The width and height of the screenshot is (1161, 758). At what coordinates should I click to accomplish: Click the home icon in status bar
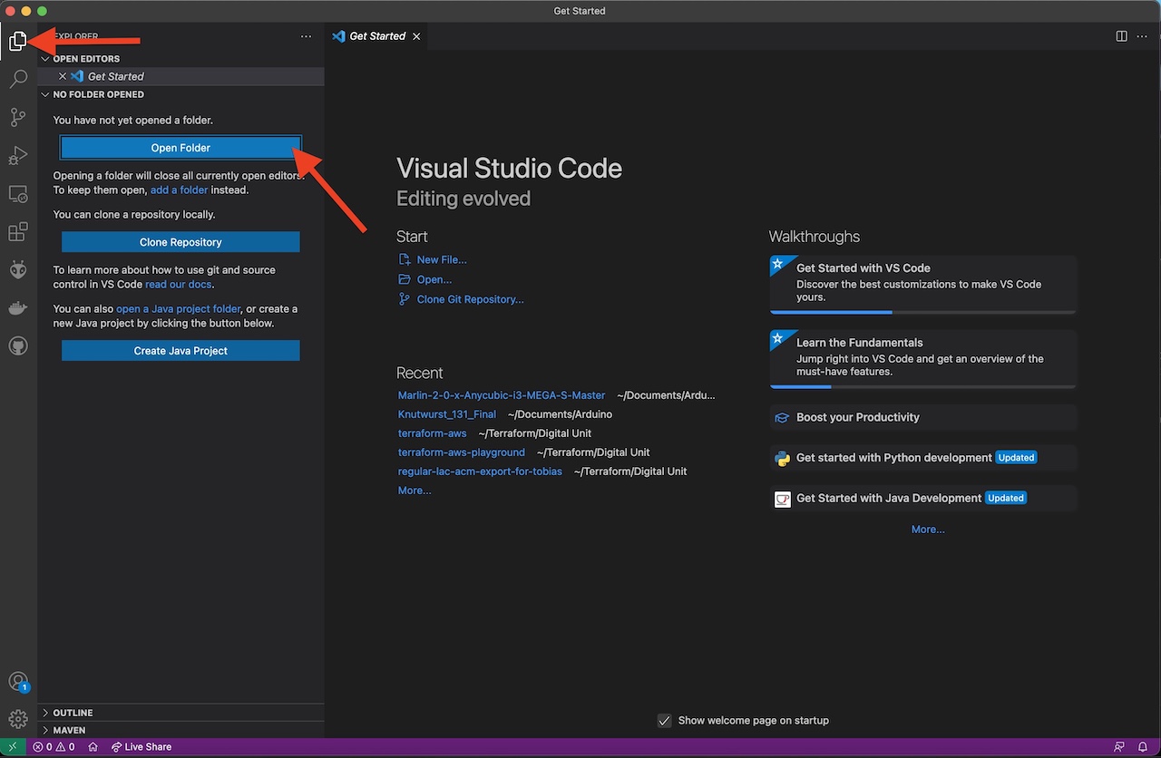[93, 747]
